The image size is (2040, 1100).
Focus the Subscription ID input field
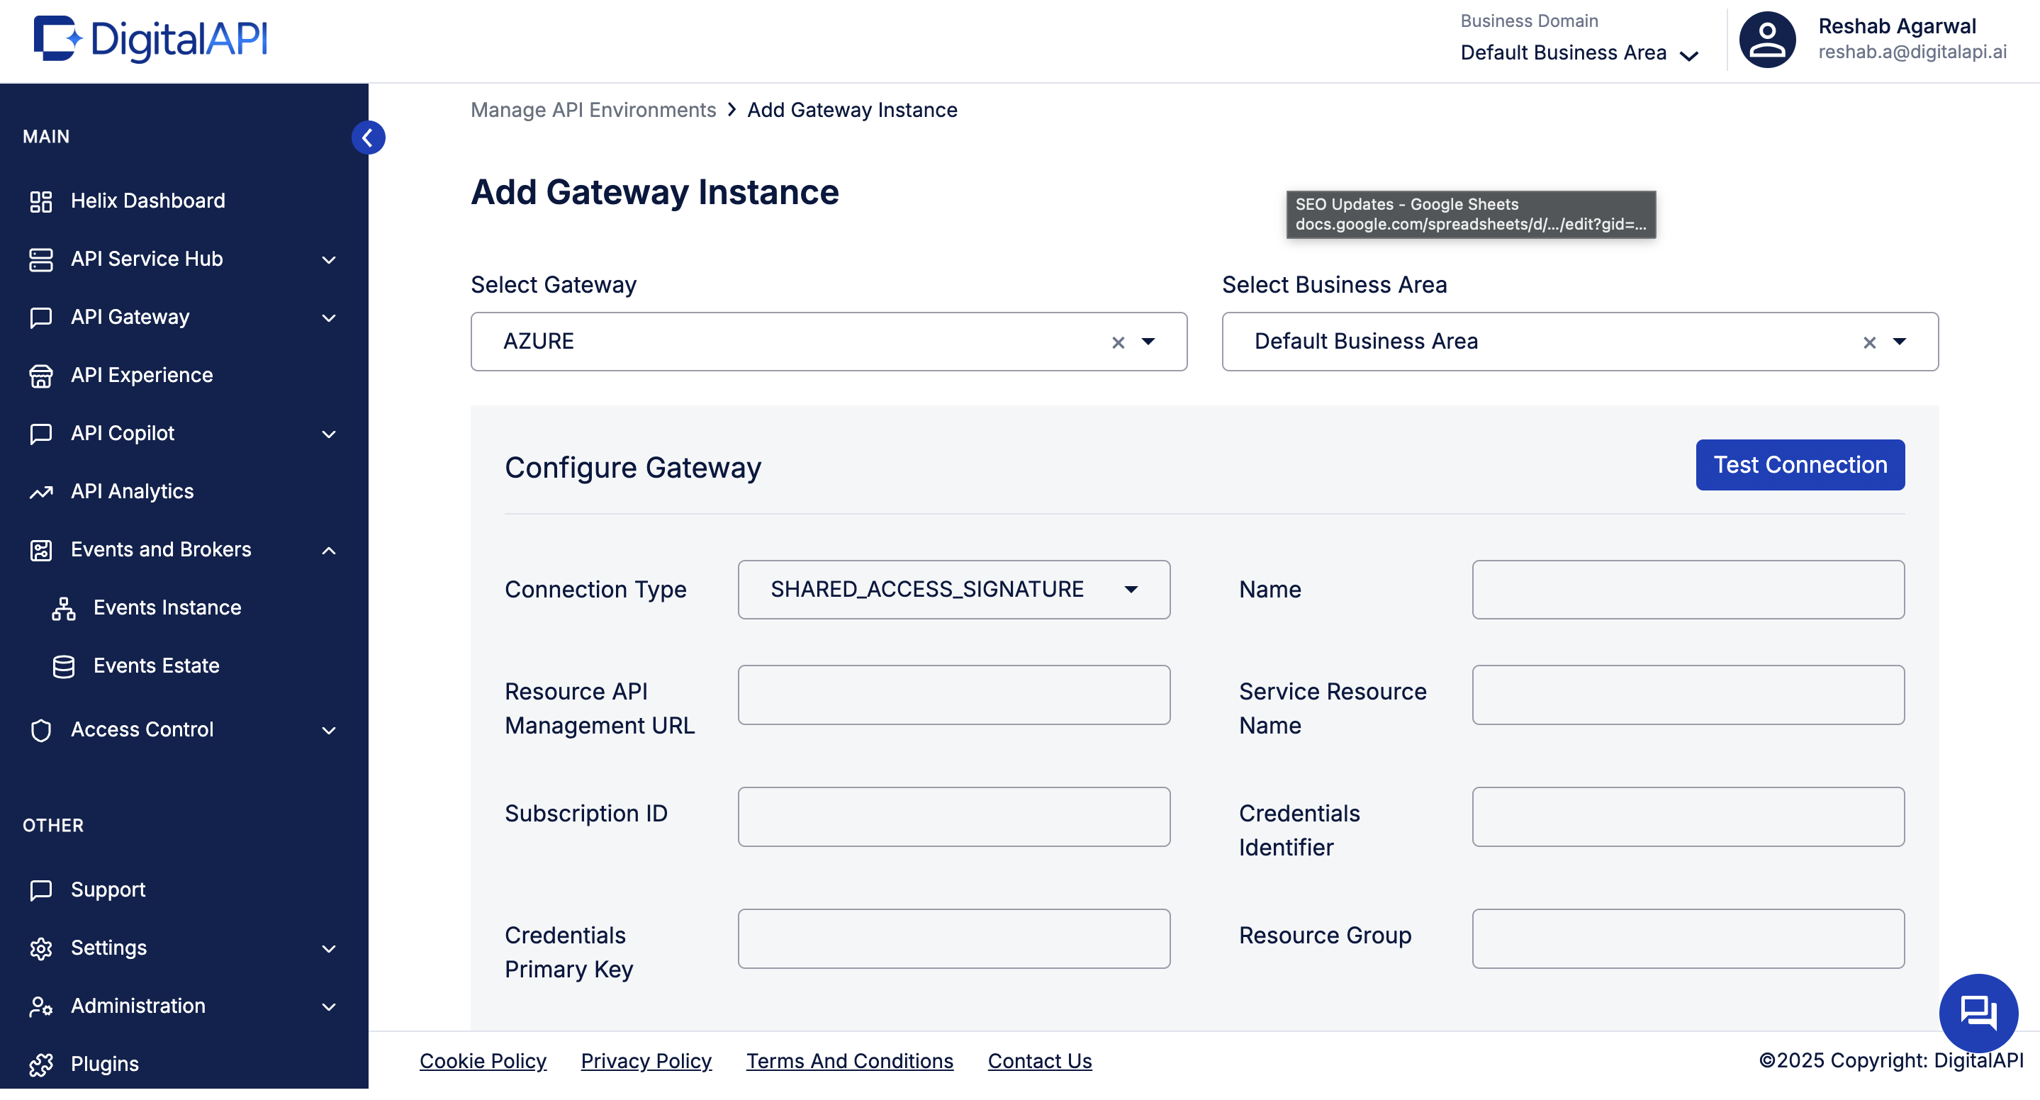pyautogui.click(x=953, y=816)
